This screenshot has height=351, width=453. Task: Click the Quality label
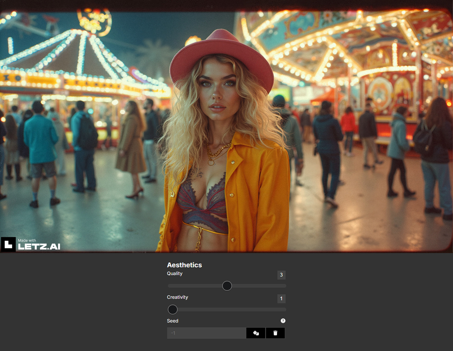tap(174, 274)
